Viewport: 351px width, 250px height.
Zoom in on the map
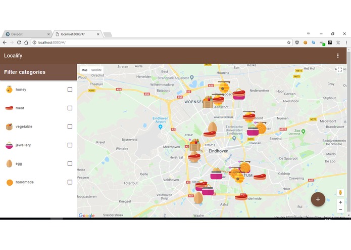340,202
